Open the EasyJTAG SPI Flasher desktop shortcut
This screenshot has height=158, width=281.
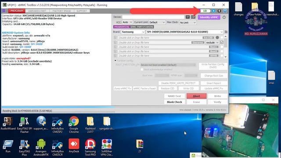[25, 125]
